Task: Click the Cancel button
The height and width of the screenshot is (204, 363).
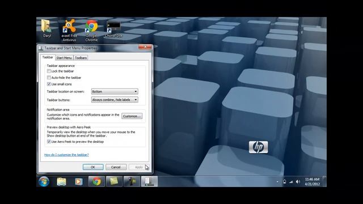Action: pos(116,167)
